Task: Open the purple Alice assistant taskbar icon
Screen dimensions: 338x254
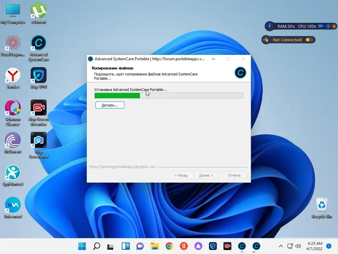Action: click(x=198, y=246)
